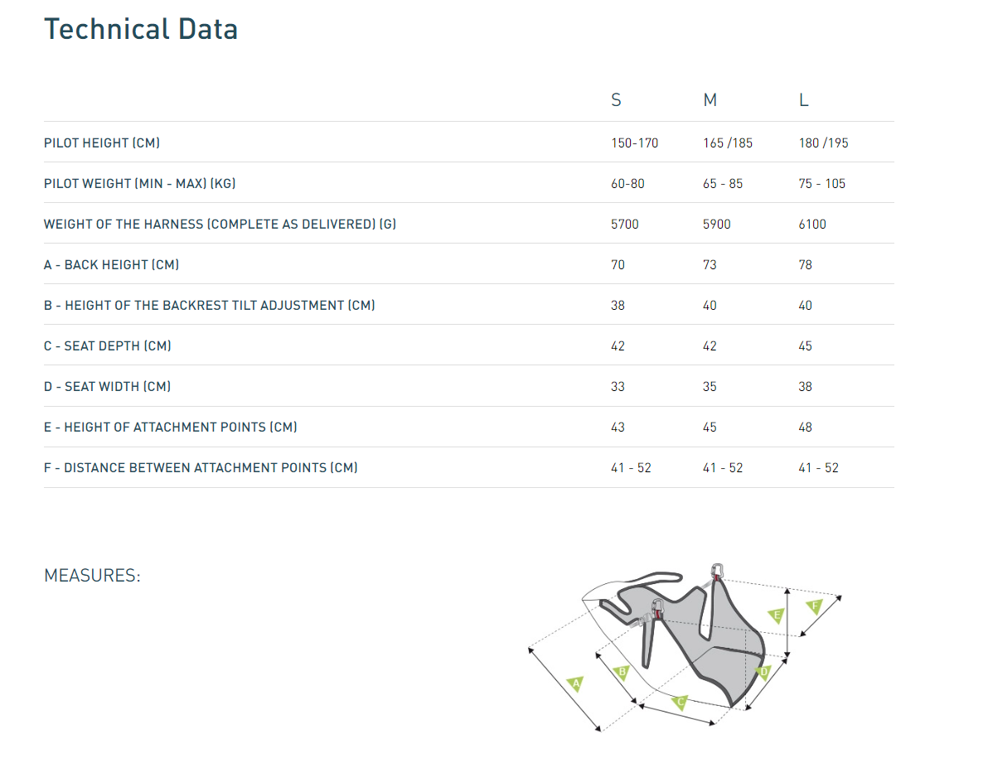The height and width of the screenshot is (763, 993).
Task: Select the M size column header
Action: tap(710, 100)
